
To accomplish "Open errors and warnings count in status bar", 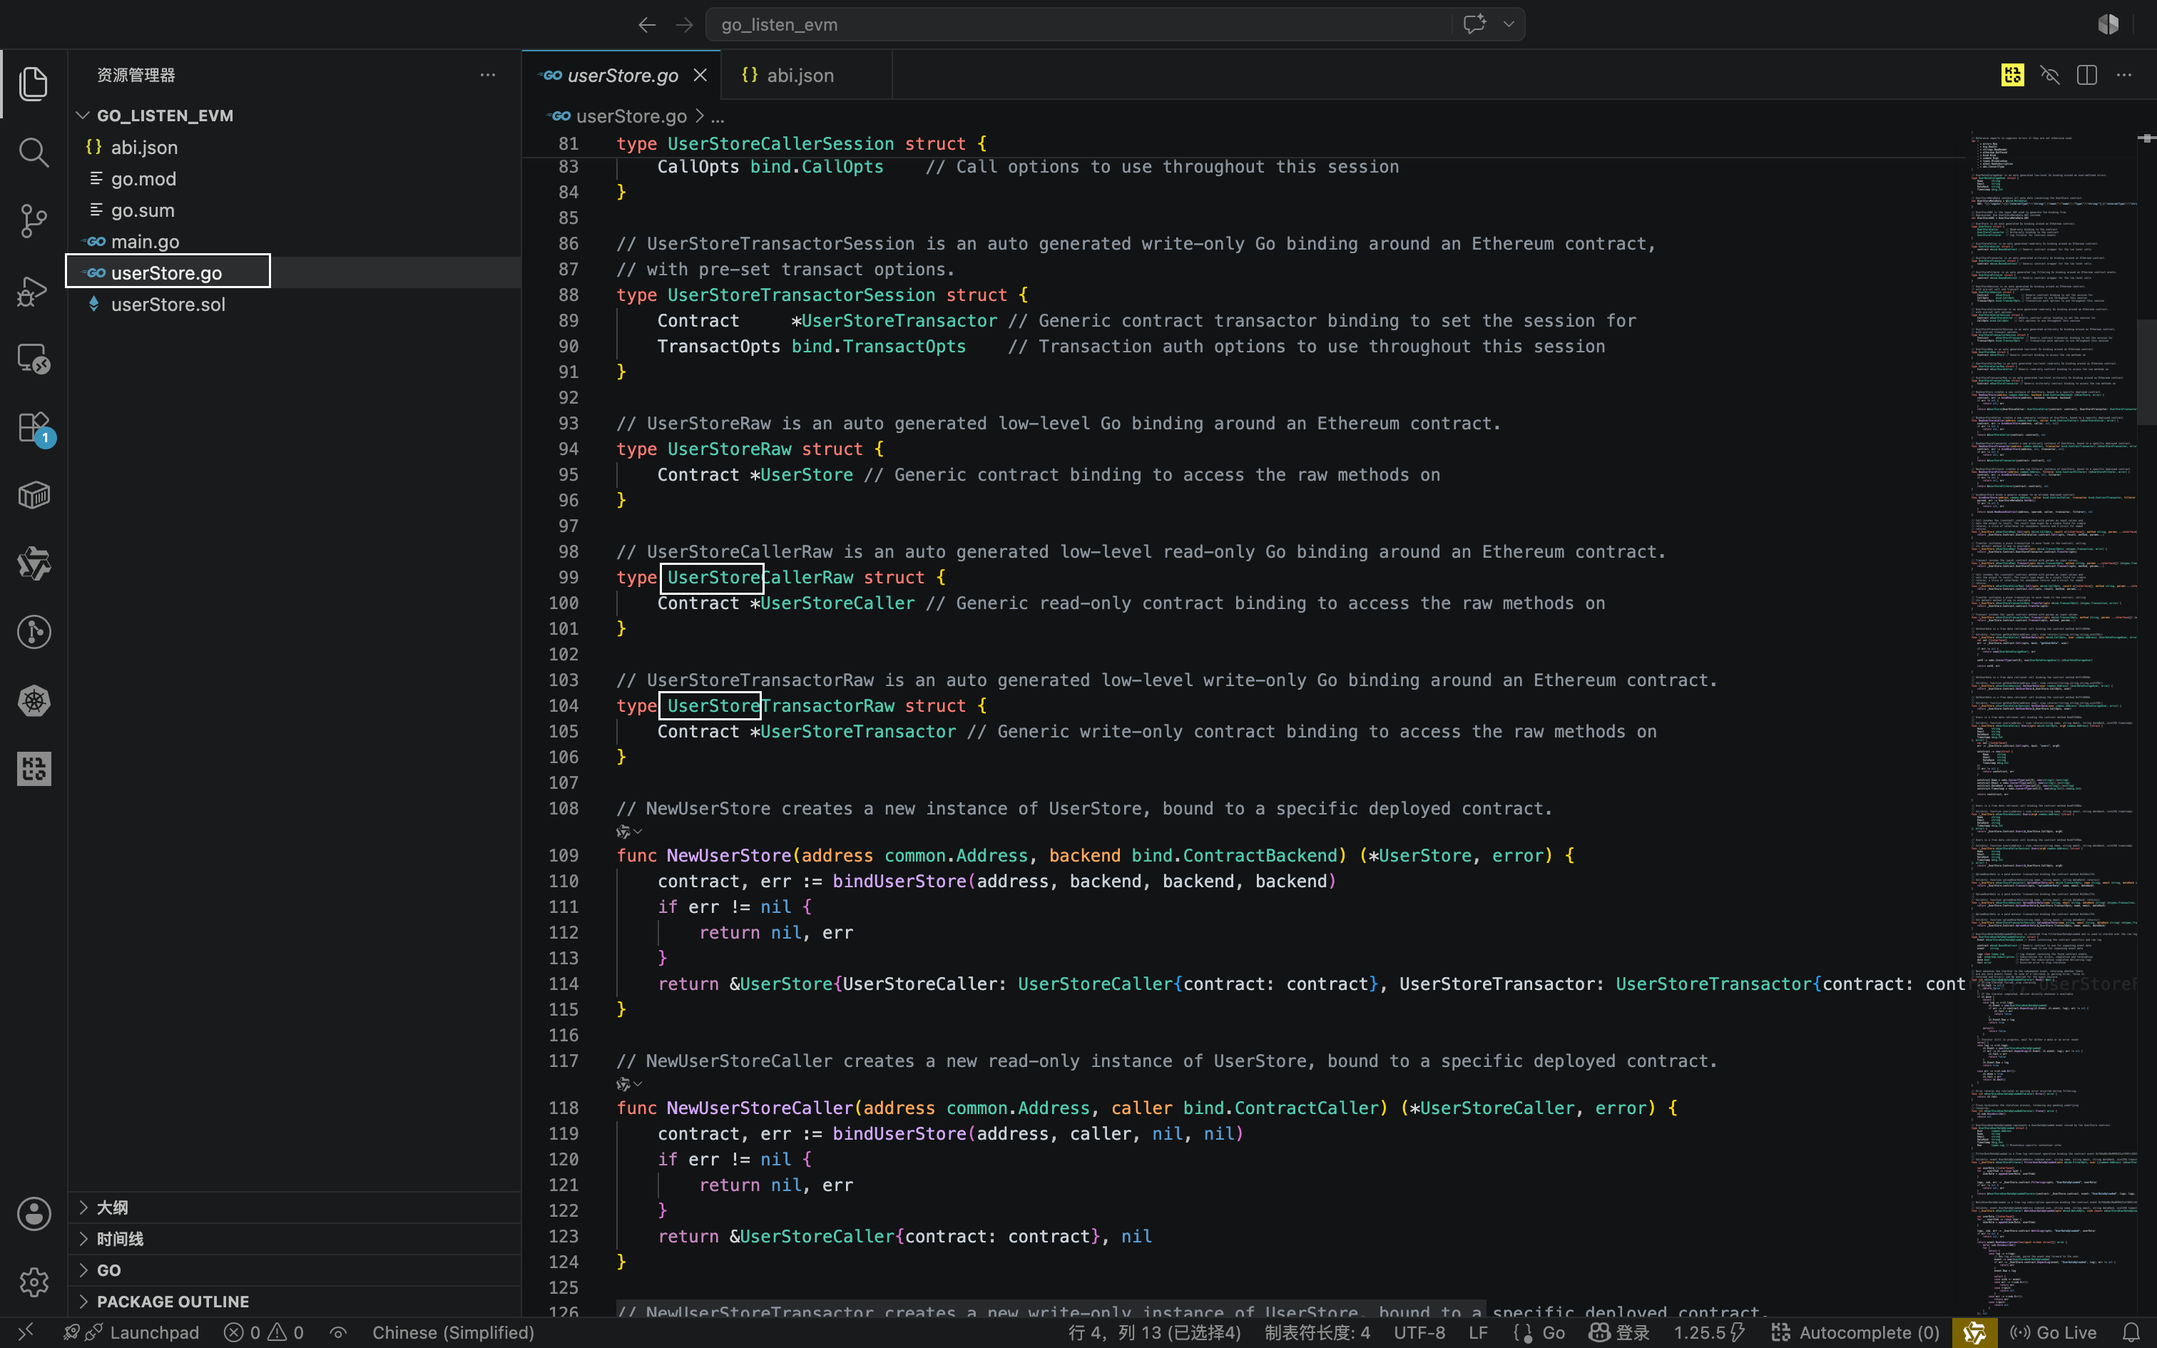I will [264, 1332].
